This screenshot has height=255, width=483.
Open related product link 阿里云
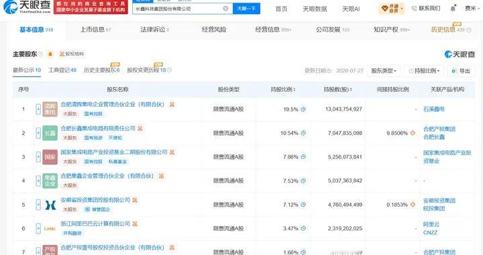click(x=431, y=225)
